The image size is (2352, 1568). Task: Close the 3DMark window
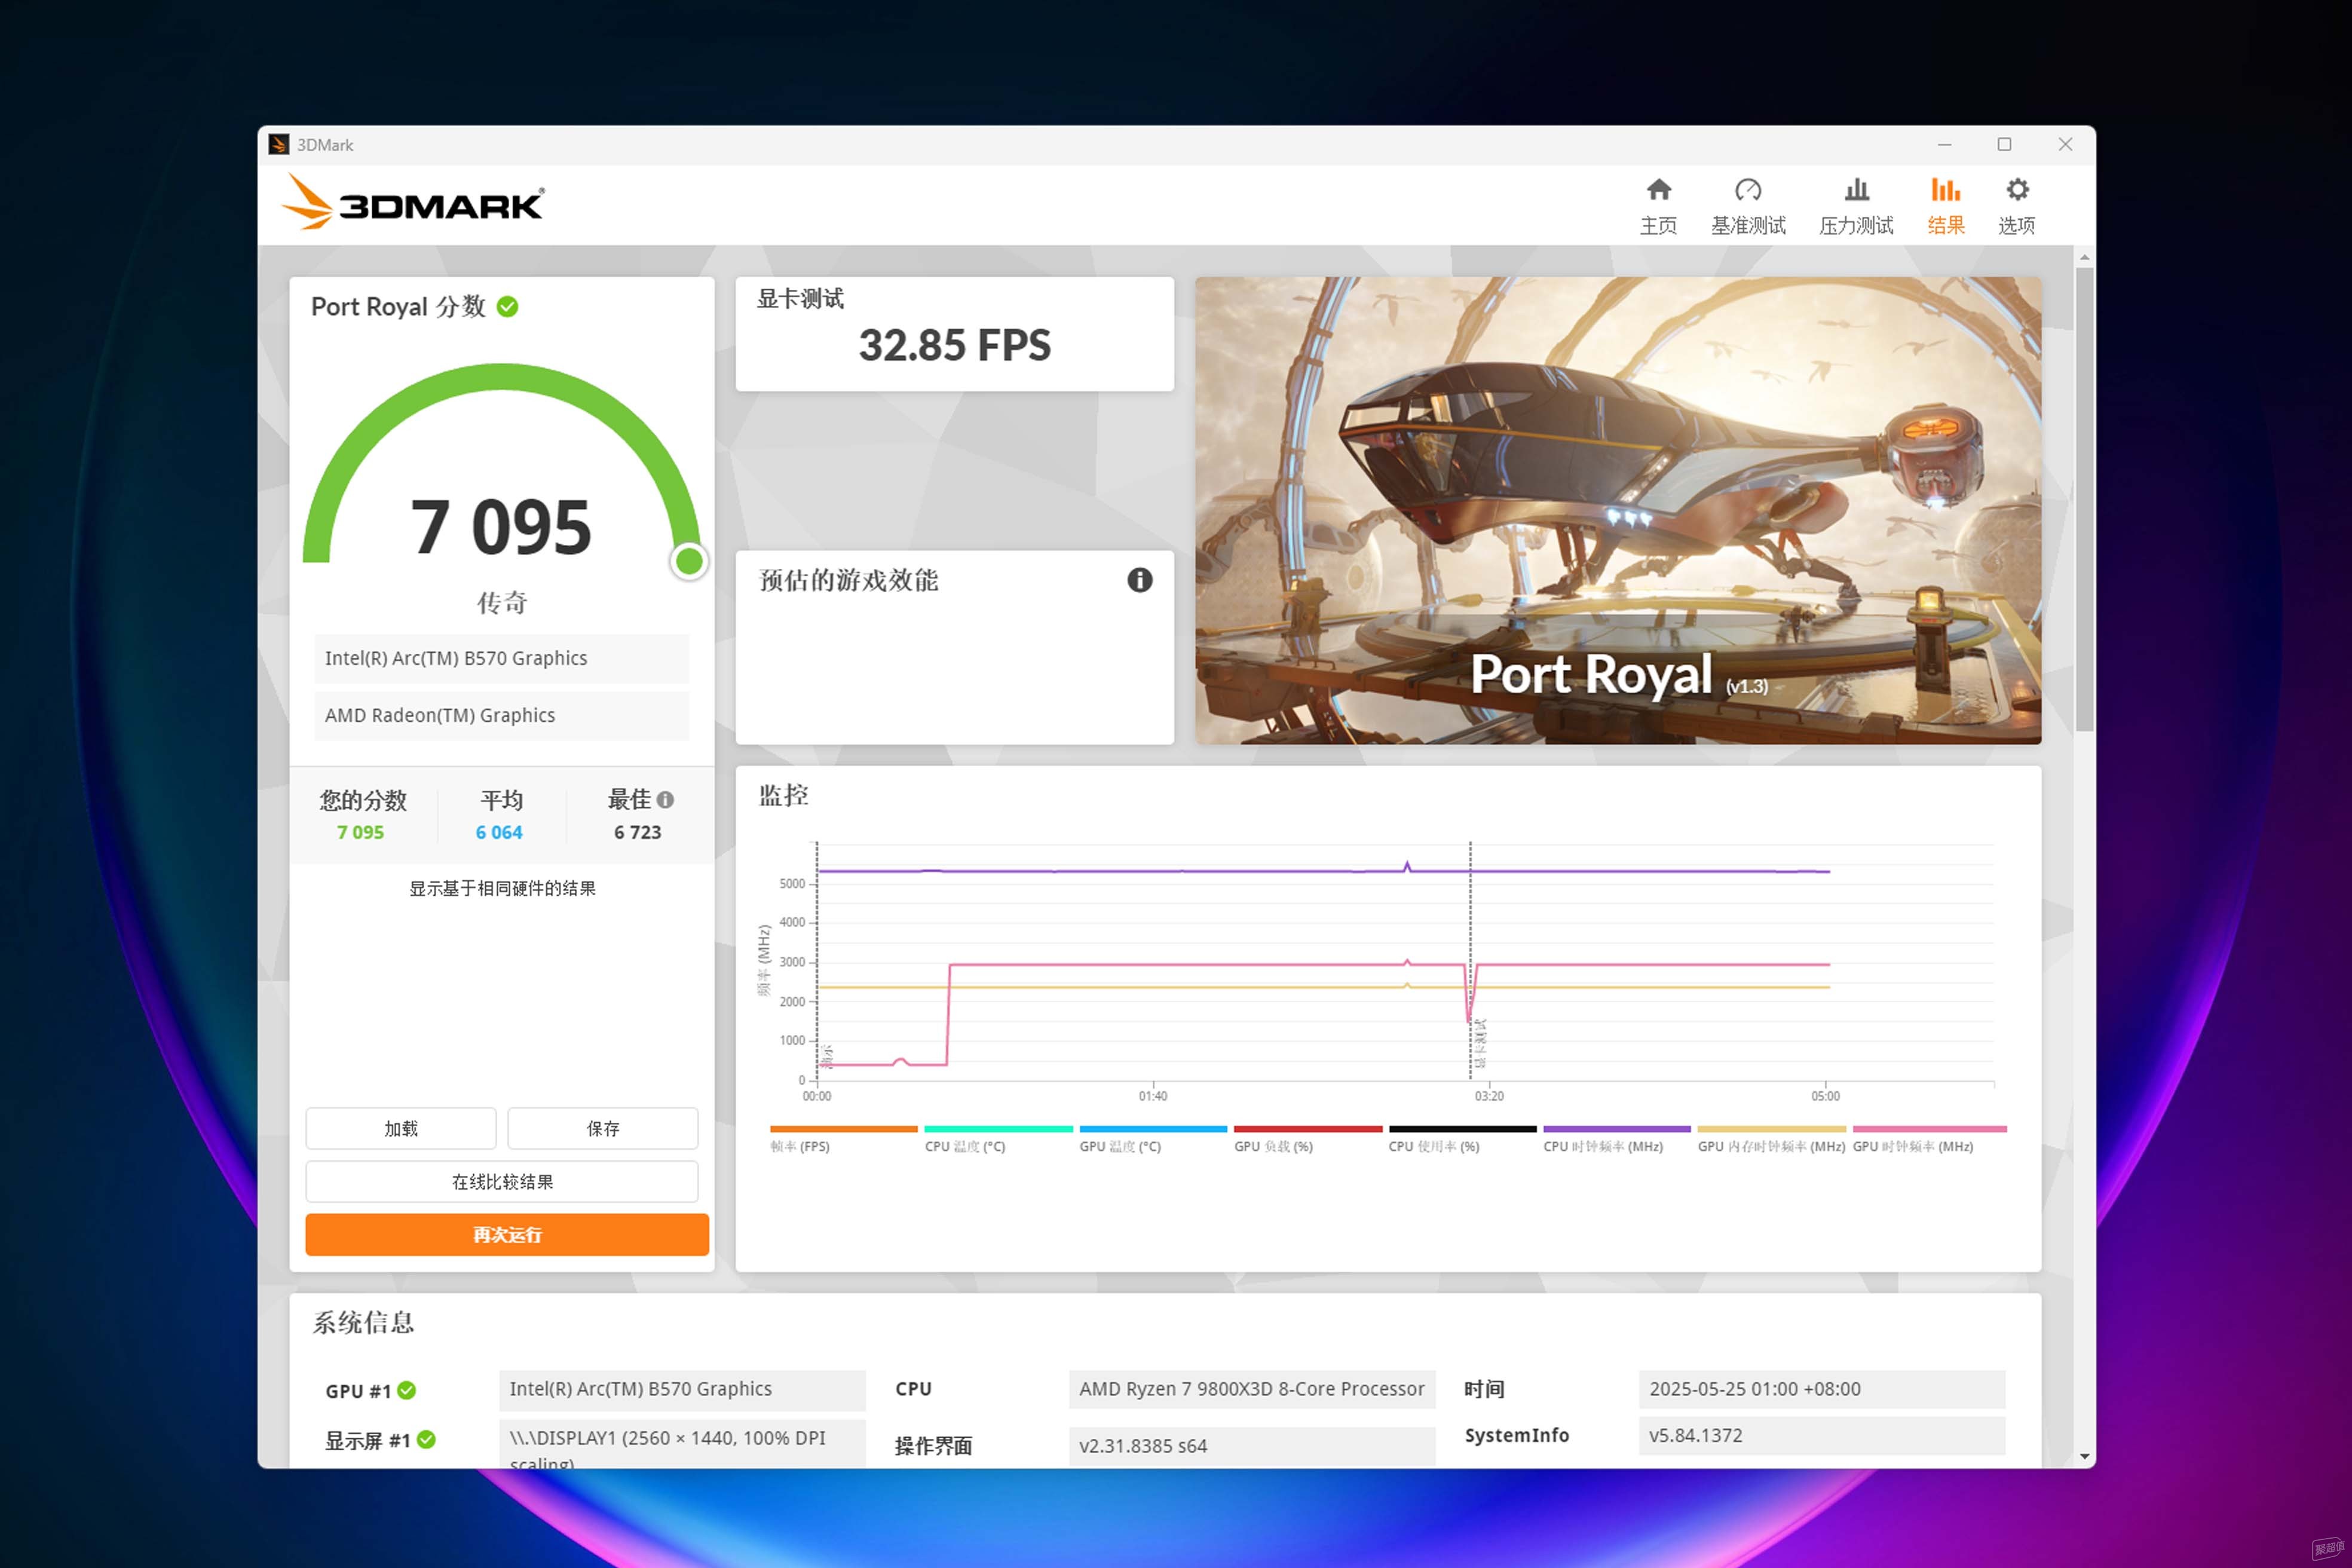(x=2065, y=145)
